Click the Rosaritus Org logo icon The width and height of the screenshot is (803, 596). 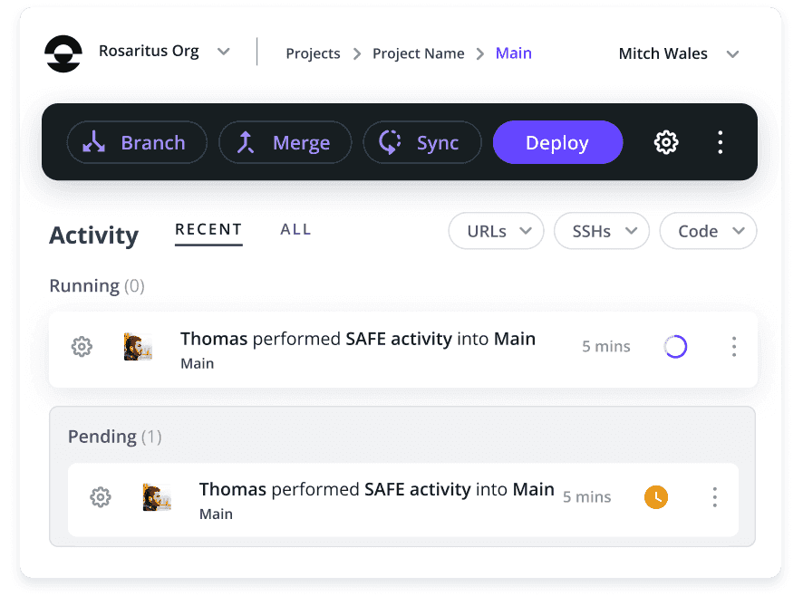pyautogui.click(x=63, y=53)
